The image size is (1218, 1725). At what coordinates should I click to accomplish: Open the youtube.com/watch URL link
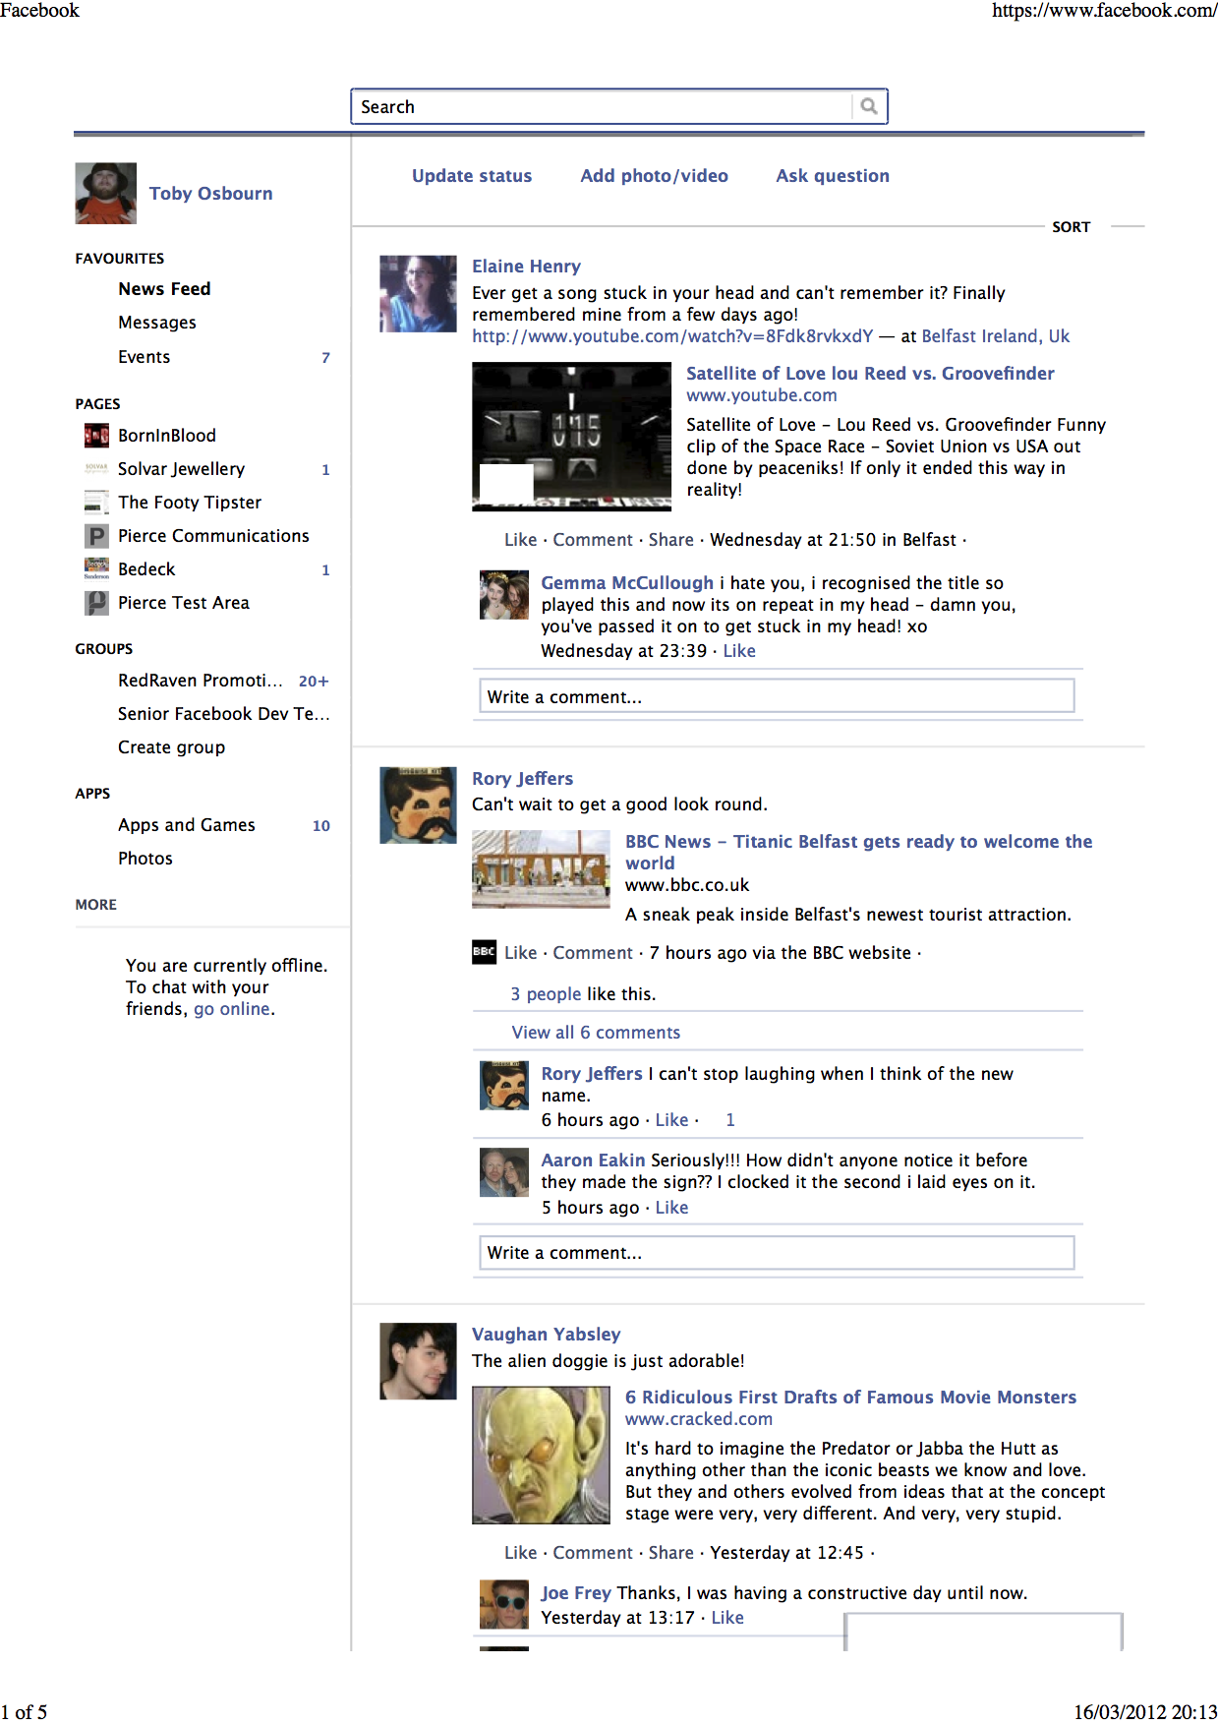click(x=672, y=336)
